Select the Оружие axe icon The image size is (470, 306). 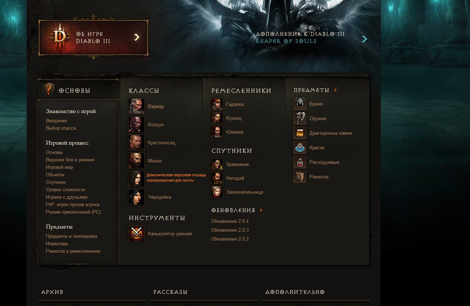tap(300, 118)
